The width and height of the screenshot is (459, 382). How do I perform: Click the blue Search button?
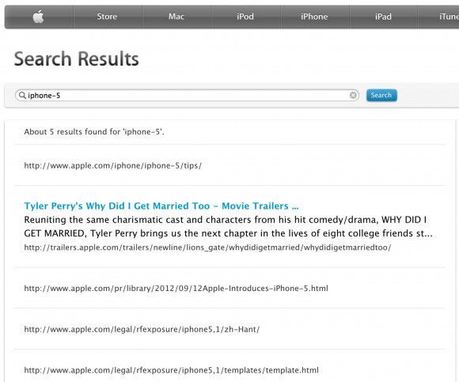[381, 95]
